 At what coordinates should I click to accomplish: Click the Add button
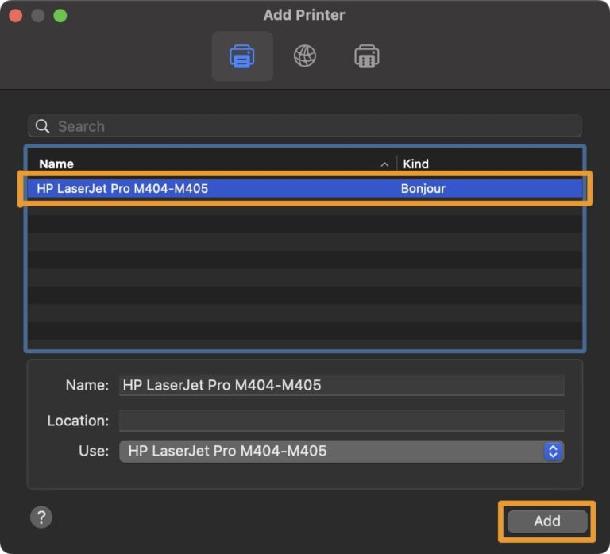click(x=547, y=521)
